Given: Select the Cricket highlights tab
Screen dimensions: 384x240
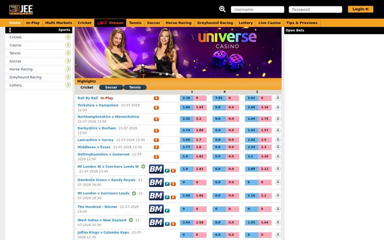Looking at the screenshot, I should 87,87.
